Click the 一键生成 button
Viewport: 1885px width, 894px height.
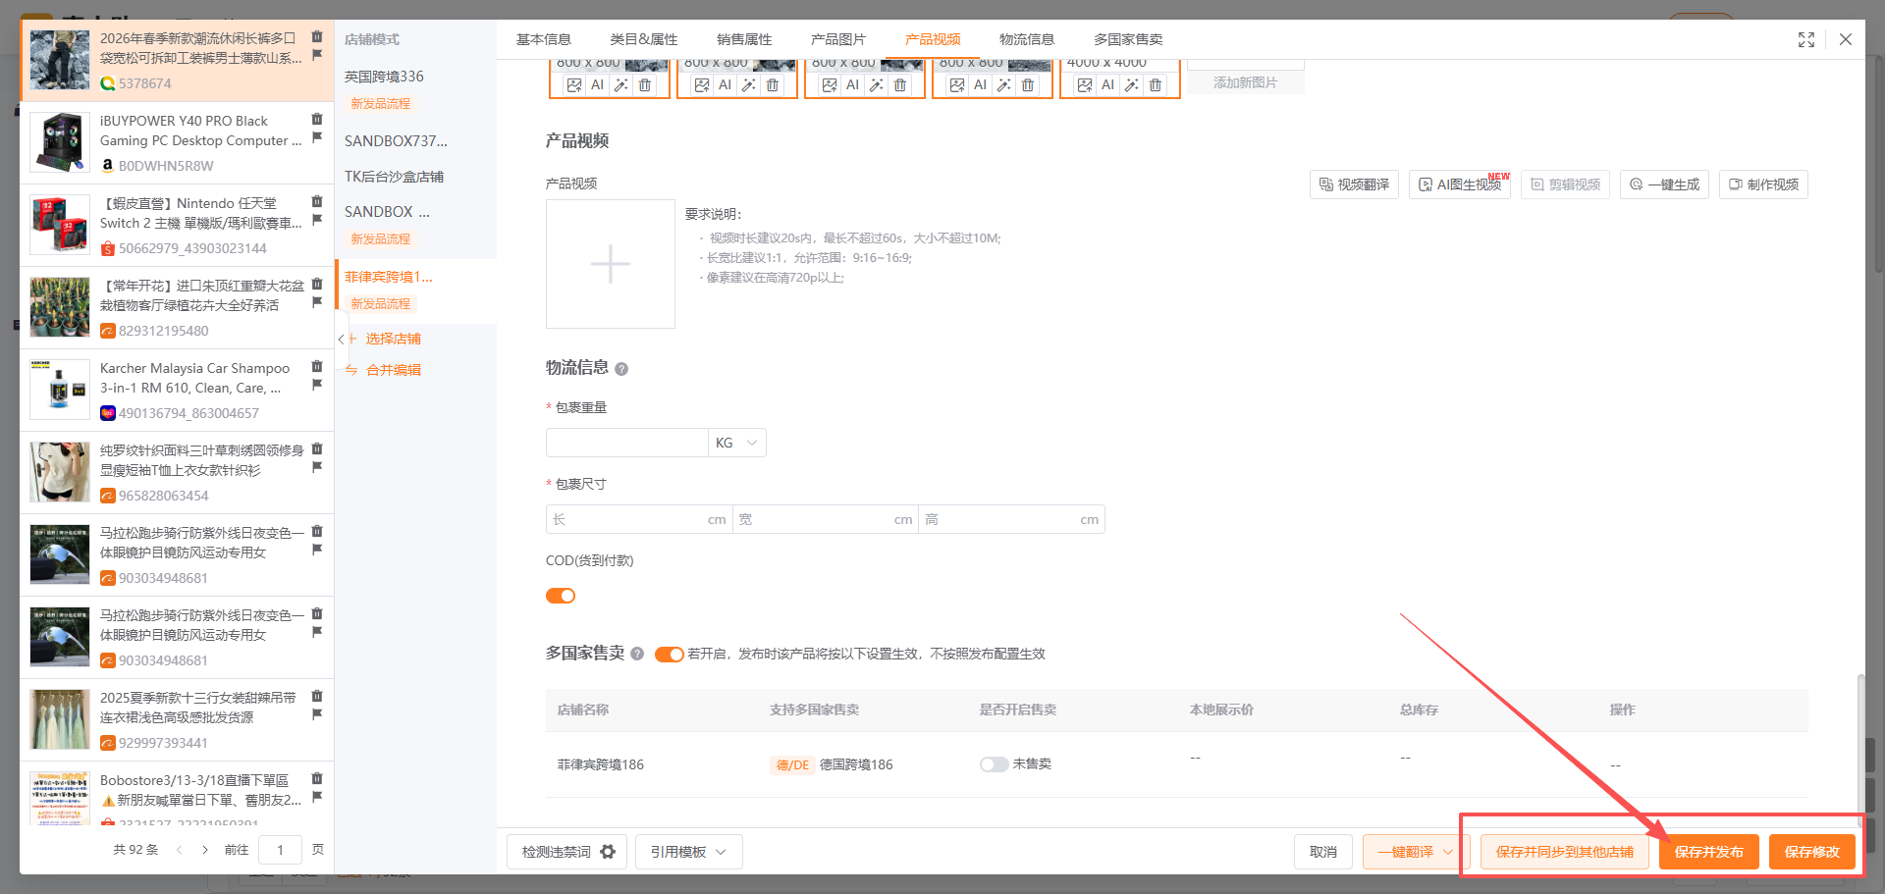[1665, 184]
